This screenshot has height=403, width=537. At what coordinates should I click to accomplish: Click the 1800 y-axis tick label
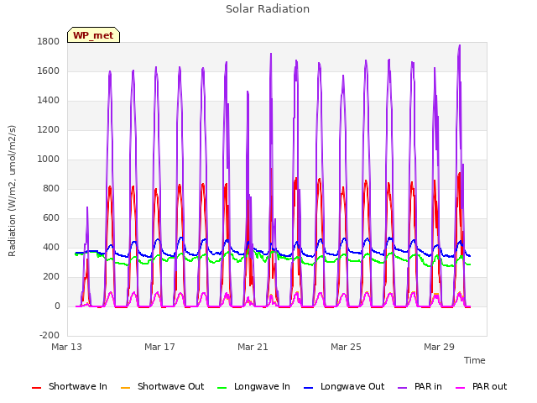pos(49,42)
